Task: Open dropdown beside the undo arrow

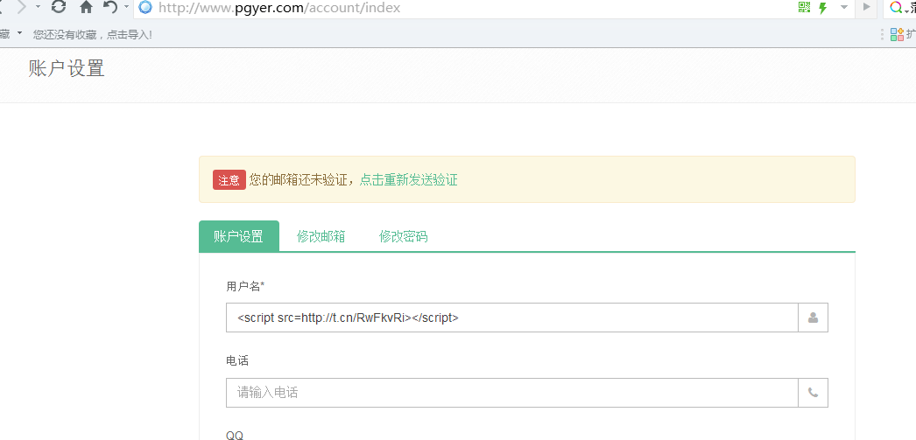Action: pyautogui.click(x=126, y=7)
